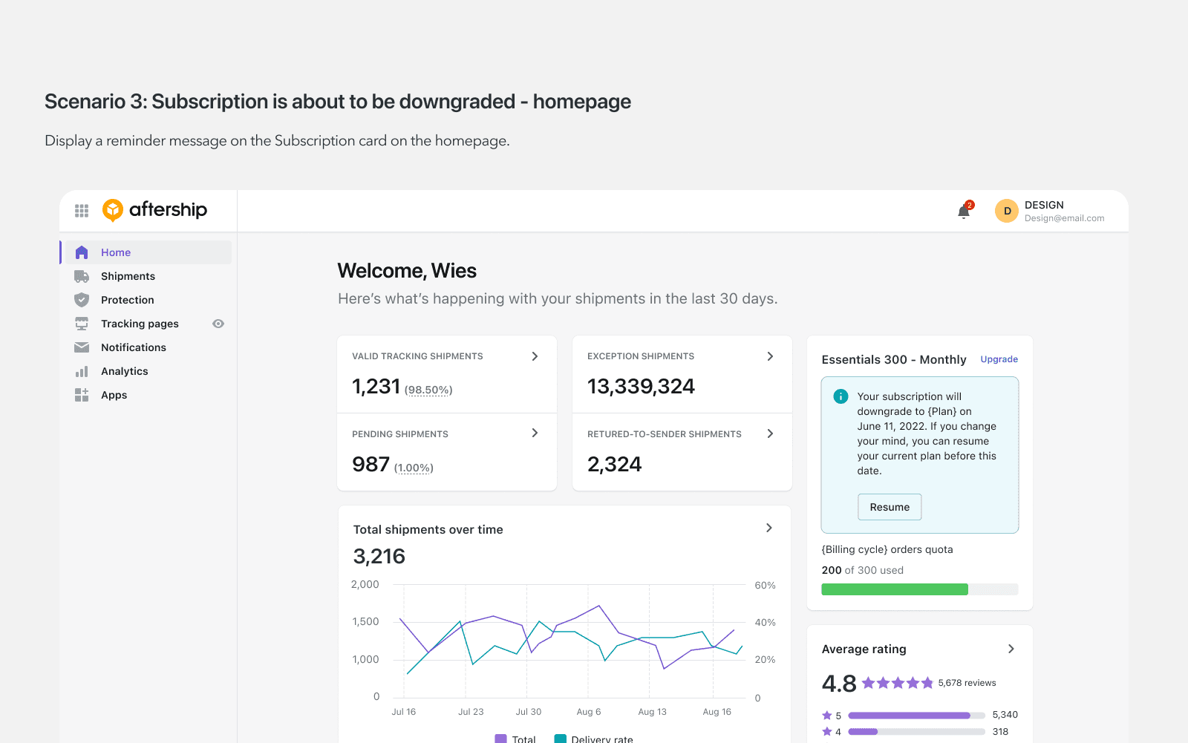The image size is (1188, 743).
Task: Click the Aug 13 axis label
Action: coord(653,711)
